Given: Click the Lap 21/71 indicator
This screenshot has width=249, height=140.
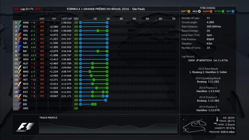Looking at the screenshot, I should click(27, 9).
